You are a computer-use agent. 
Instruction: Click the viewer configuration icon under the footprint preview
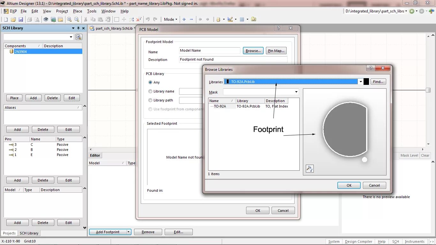[x=310, y=169]
